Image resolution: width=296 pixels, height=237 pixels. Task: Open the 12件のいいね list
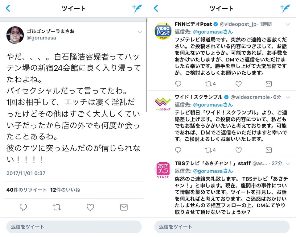point(65,190)
